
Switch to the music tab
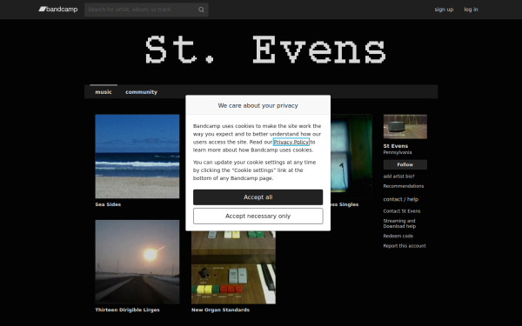point(104,92)
